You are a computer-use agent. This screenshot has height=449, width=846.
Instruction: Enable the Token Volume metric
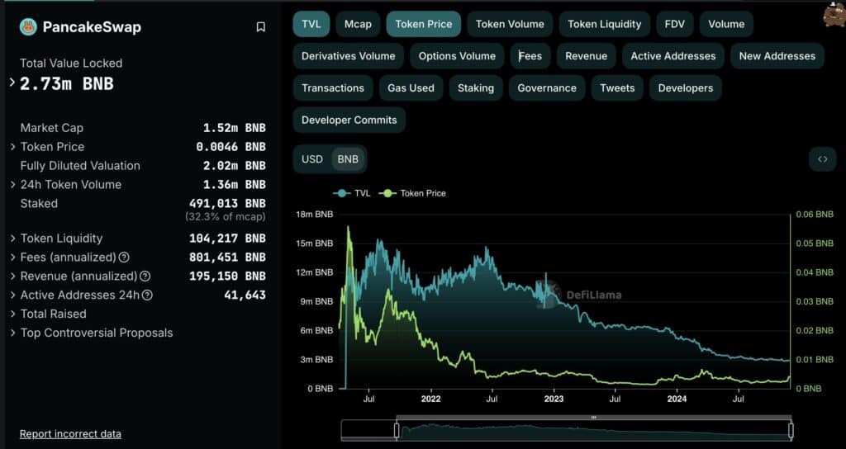click(x=510, y=24)
